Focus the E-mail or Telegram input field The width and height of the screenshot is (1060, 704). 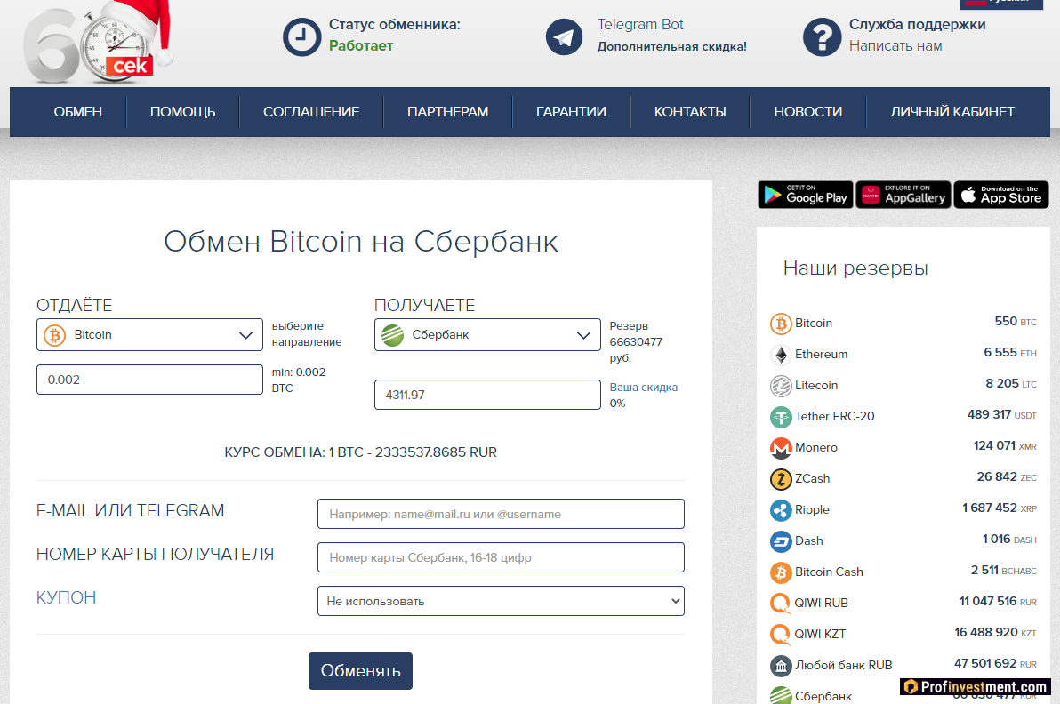pyautogui.click(x=501, y=514)
